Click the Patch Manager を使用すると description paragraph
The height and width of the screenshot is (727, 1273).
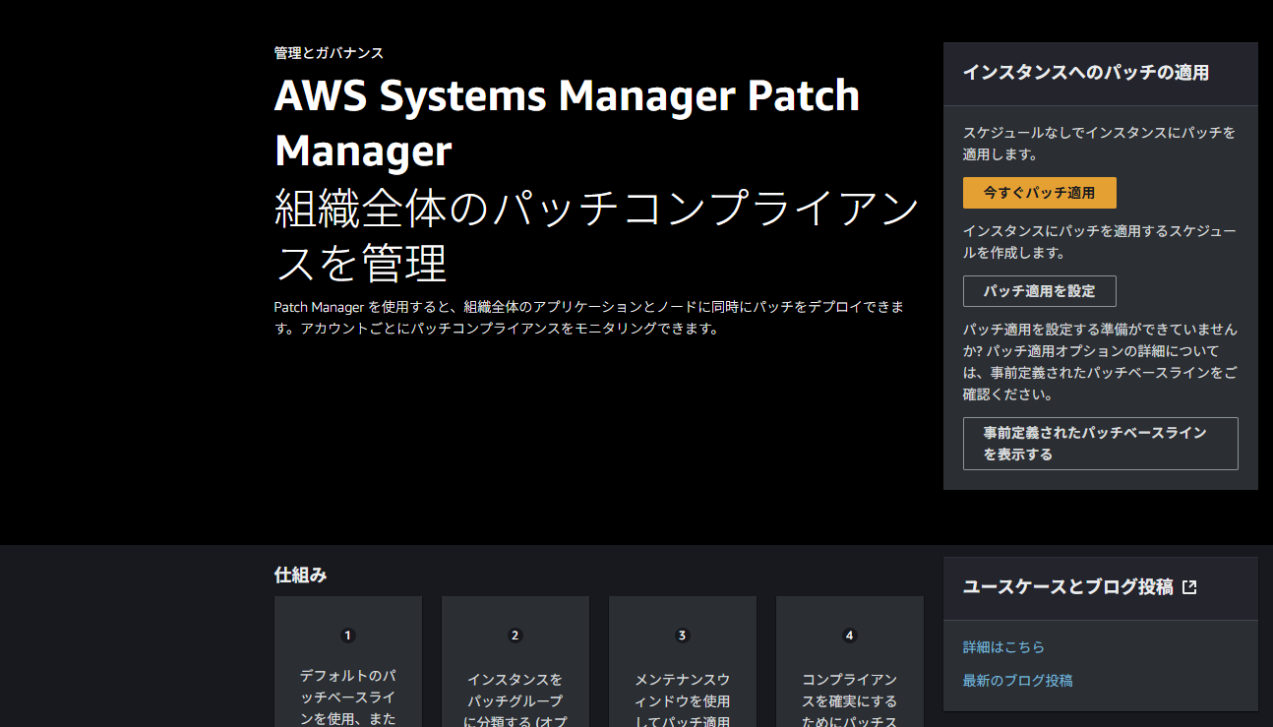(x=588, y=318)
